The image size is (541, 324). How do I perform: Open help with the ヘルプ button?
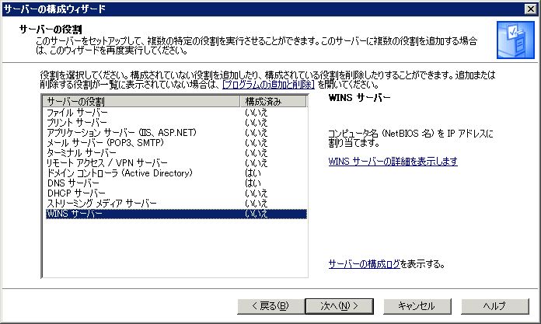coord(495,306)
